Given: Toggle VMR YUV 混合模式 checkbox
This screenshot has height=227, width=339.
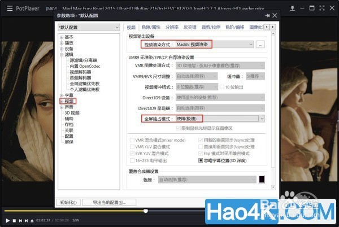Looking at the screenshot, I should (132, 147).
